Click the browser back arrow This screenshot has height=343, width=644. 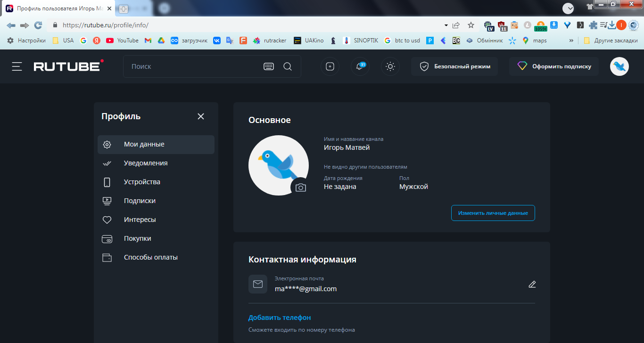[11, 25]
